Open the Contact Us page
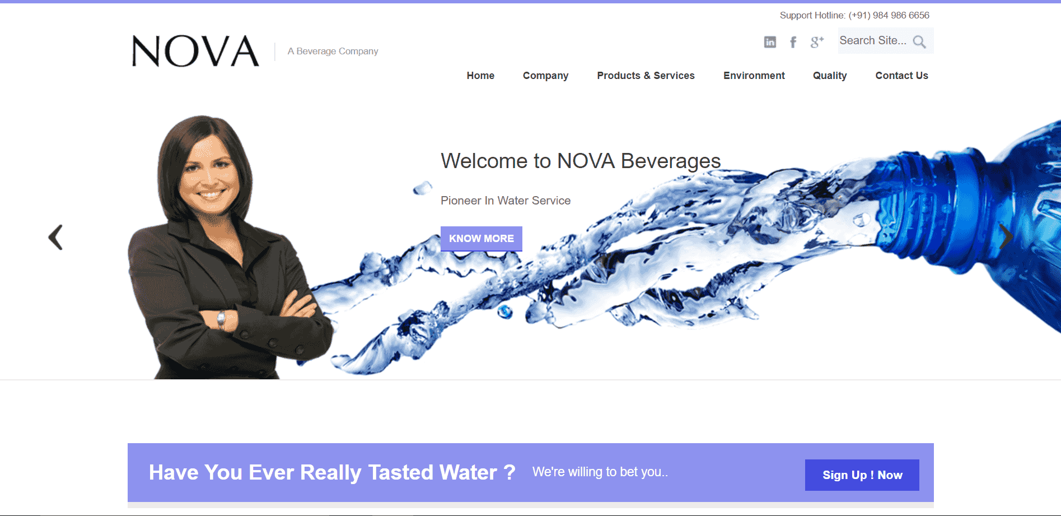The image size is (1061, 516). pyautogui.click(x=901, y=76)
